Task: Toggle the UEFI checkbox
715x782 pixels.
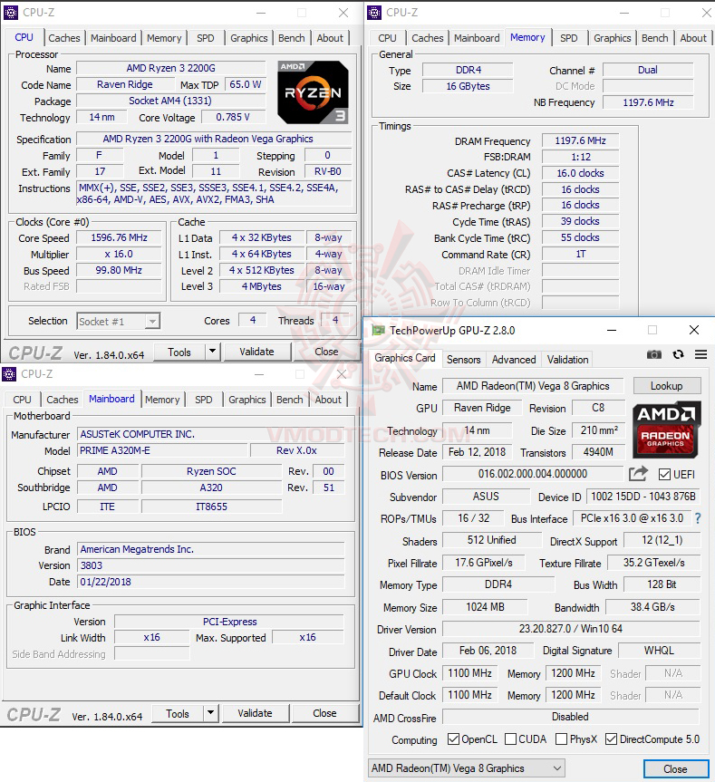Action: pos(664,474)
